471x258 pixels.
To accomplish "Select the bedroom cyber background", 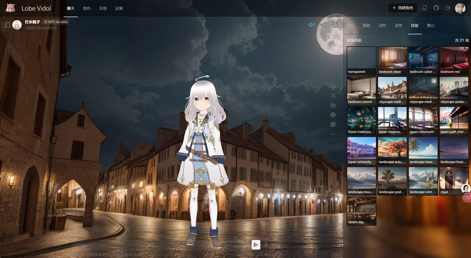I will click(423, 60).
